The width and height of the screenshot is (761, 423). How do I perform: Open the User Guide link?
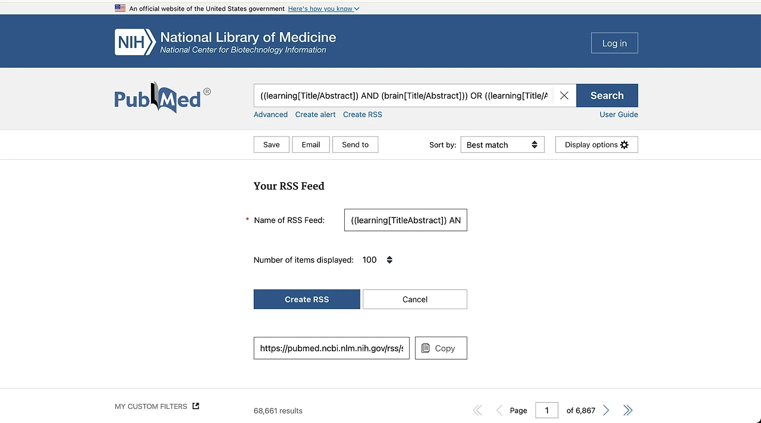618,115
